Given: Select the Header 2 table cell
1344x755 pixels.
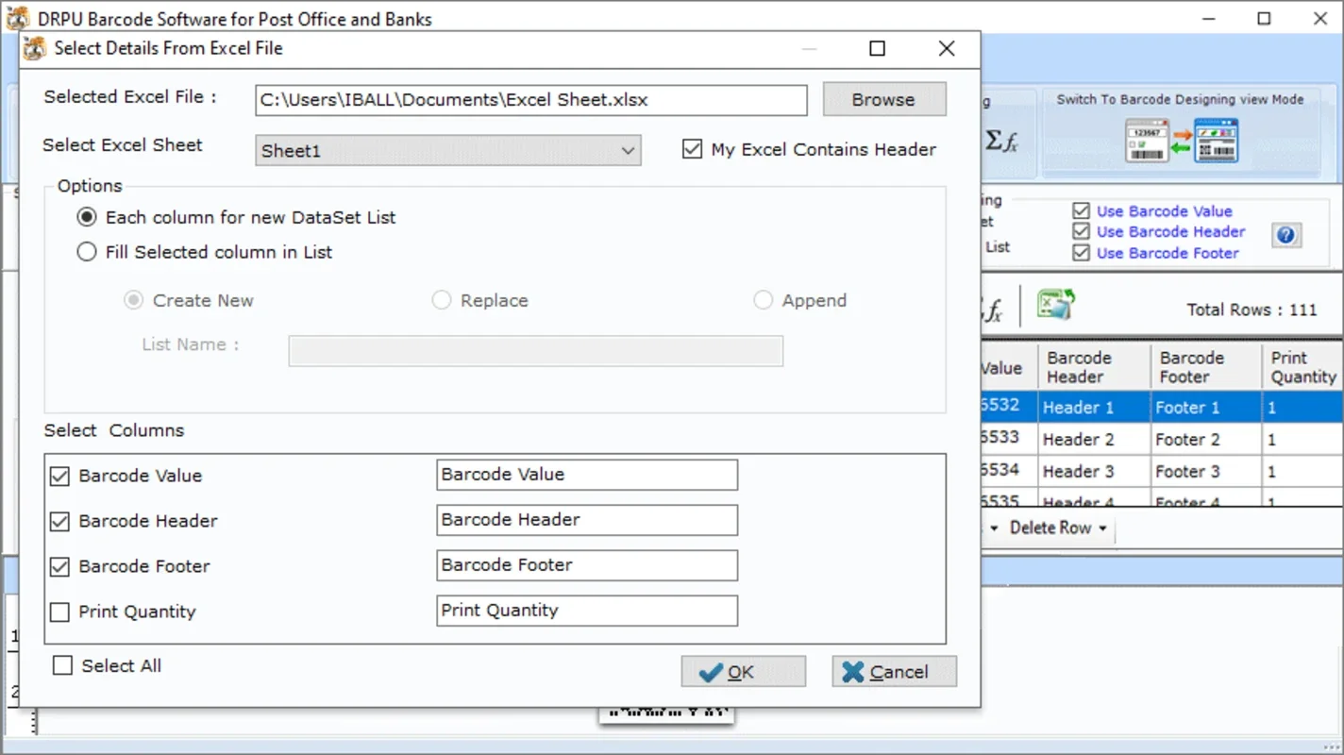Looking at the screenshot, I should [x=1094, y=440].
